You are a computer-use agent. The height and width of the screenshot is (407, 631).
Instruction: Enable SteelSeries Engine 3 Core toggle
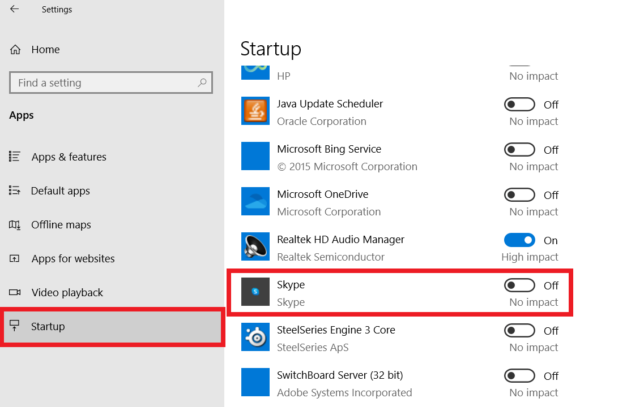(x=519, y=331)
